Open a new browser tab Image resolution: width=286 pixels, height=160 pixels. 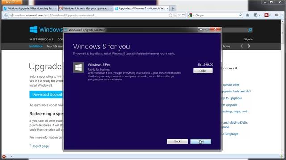point(173,8)
